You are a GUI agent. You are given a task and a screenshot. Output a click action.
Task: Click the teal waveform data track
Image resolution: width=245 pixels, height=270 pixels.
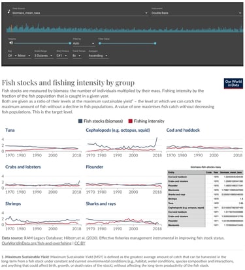125,28
